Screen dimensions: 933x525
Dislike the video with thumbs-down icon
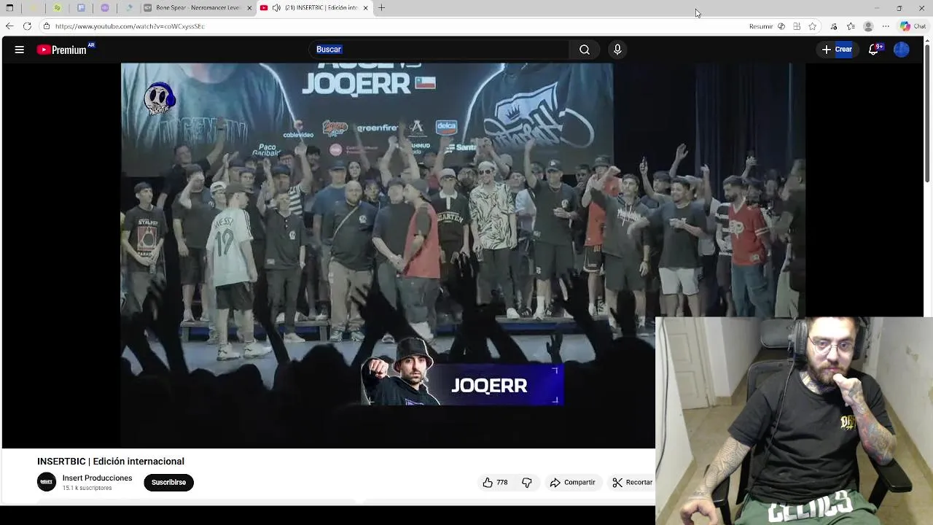[x=527, y=482]
